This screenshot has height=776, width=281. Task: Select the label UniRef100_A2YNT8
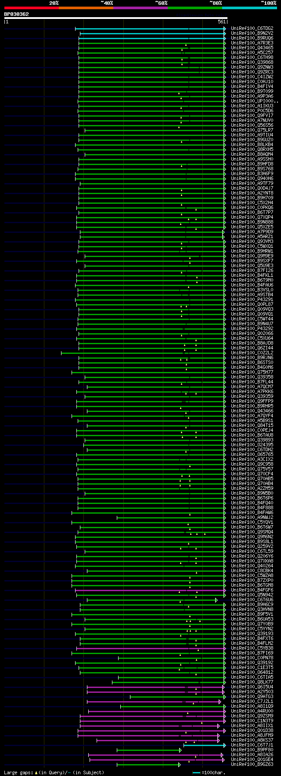coord(252,193)
